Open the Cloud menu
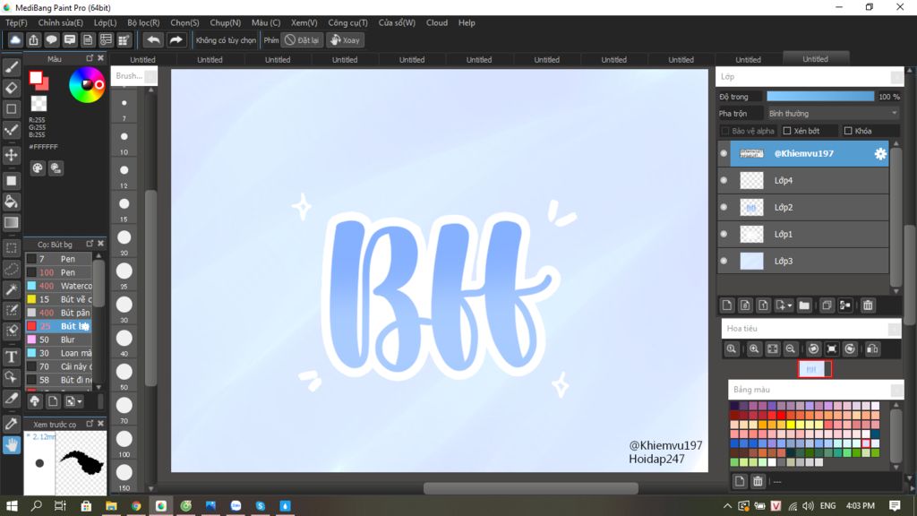Screen dimensions: 917x516 click(437, 22)
